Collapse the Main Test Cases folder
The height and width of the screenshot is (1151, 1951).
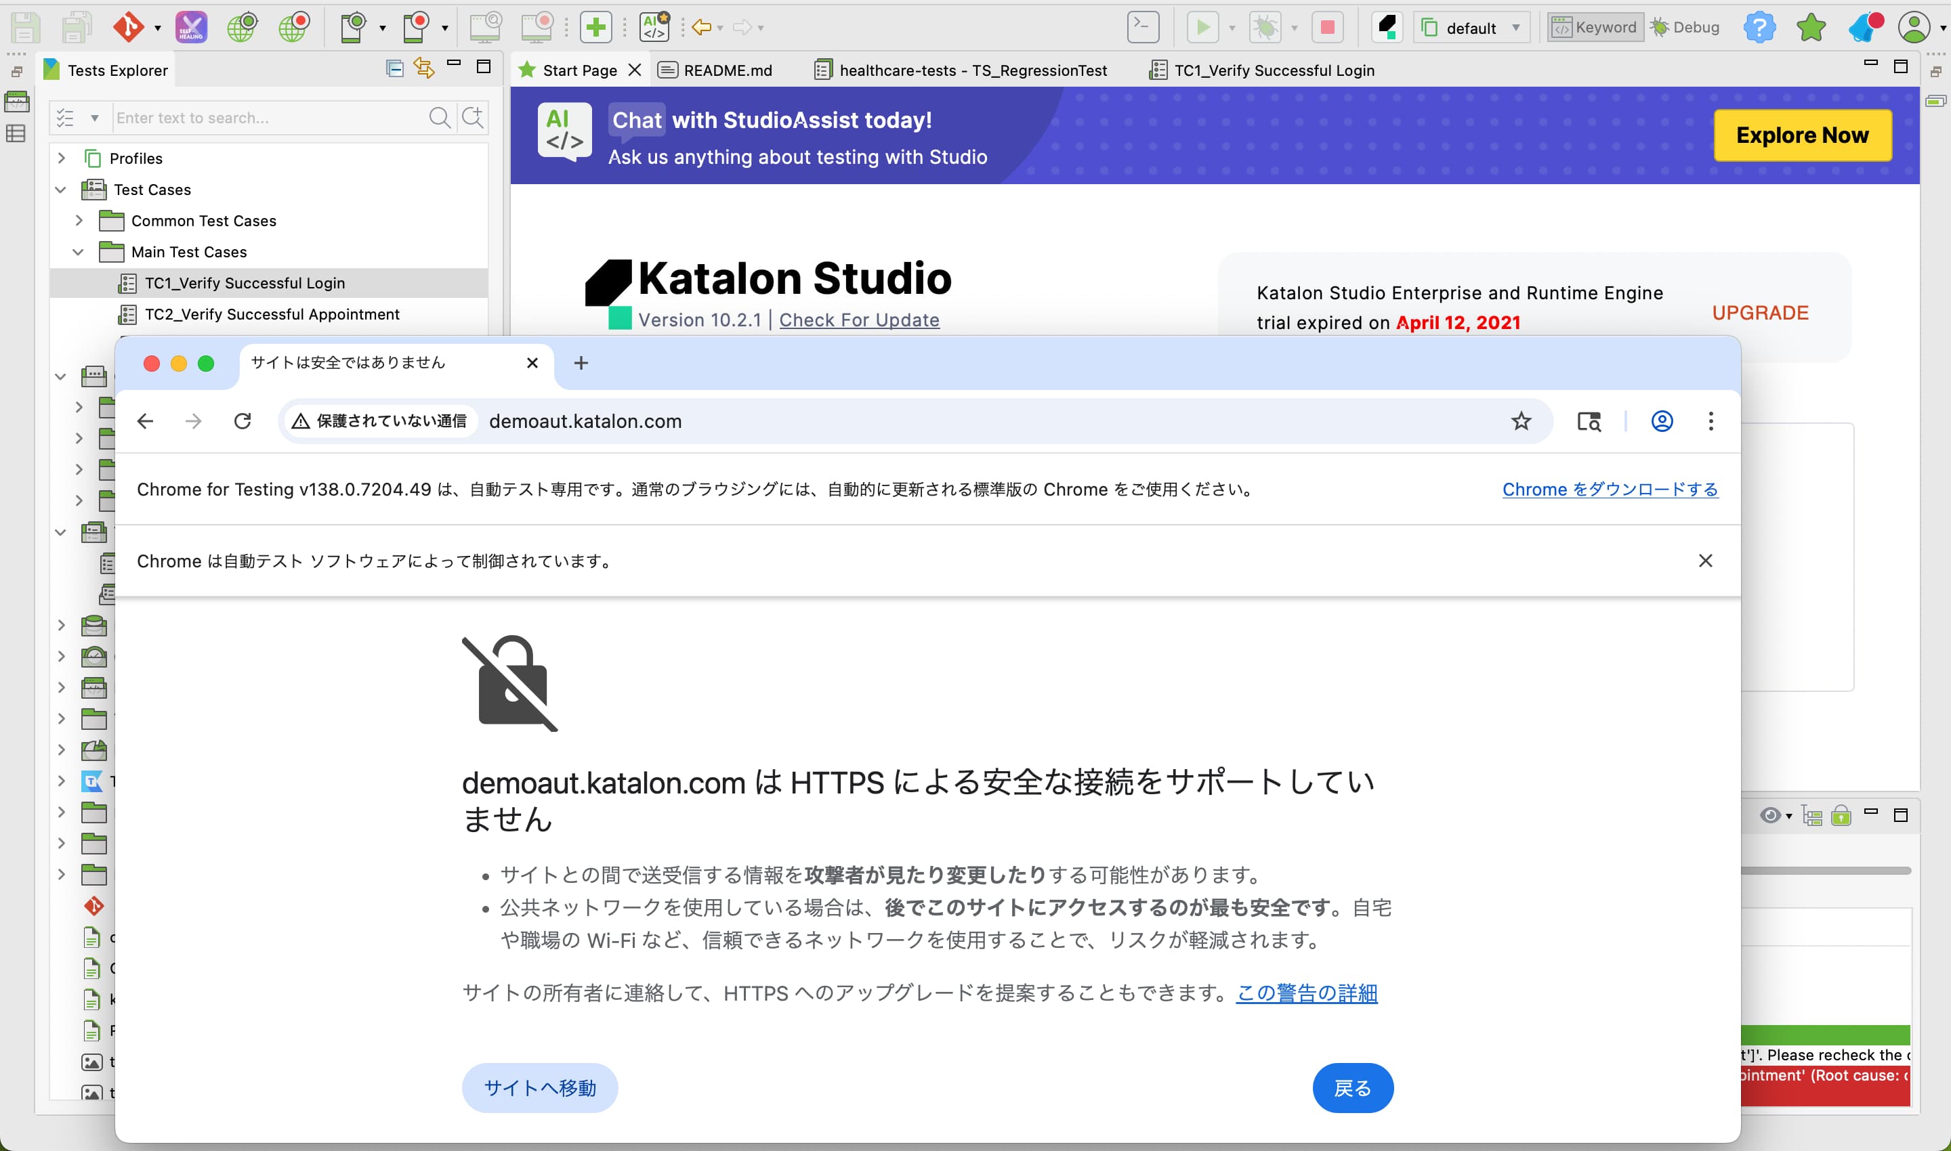[x=78, y=251]
